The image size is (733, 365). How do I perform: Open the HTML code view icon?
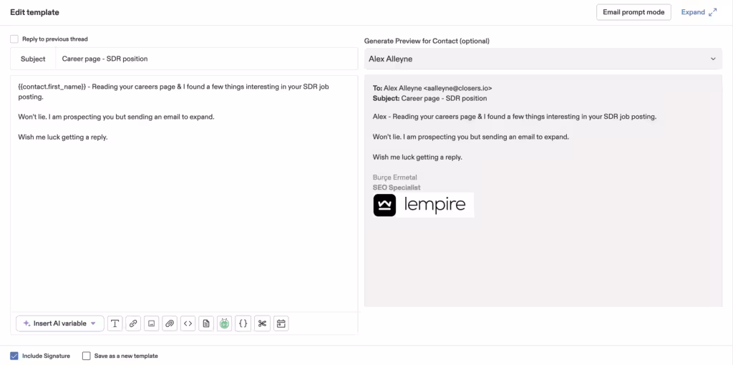188,323
